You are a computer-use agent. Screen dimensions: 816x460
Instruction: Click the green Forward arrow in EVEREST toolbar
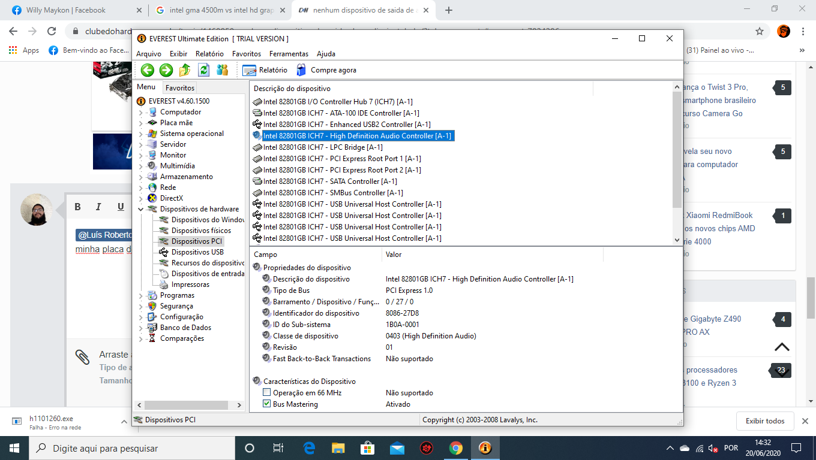(166, 70)
